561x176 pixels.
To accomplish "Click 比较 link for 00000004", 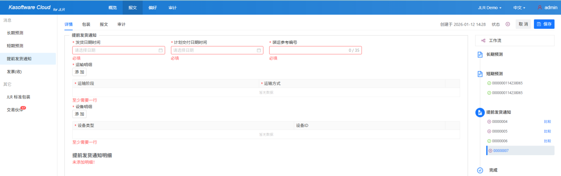I will point(547,122).
